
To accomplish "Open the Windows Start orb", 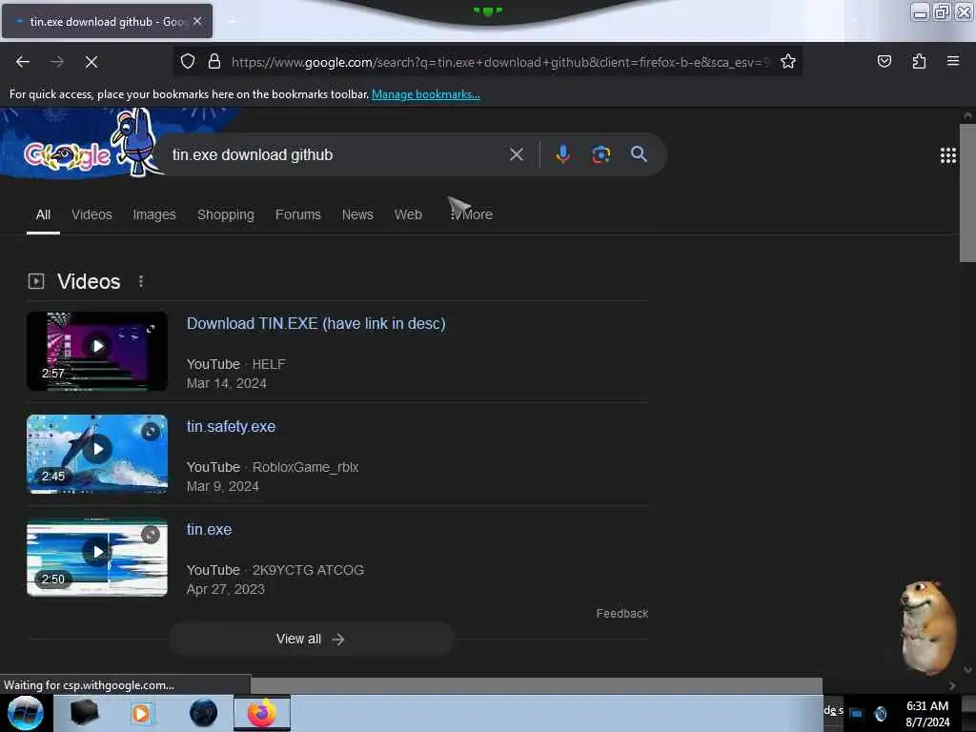I will [x=26, y=713].
